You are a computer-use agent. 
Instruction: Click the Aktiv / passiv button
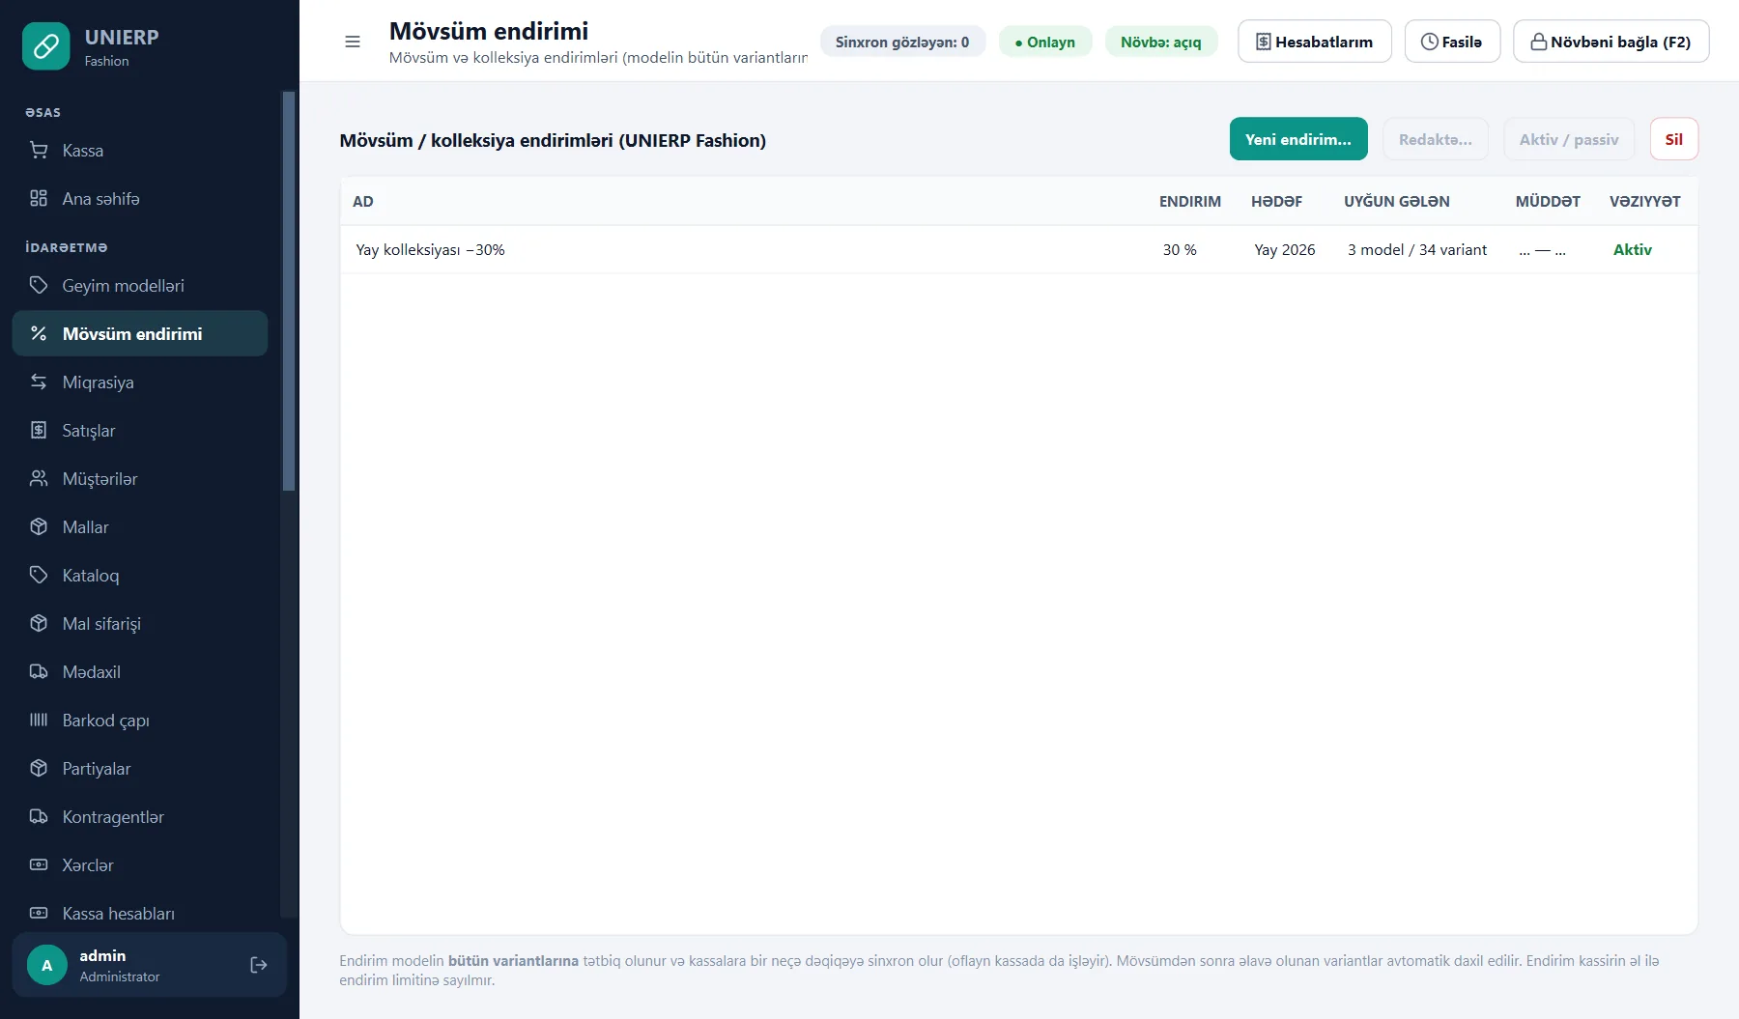(1569, 139)
